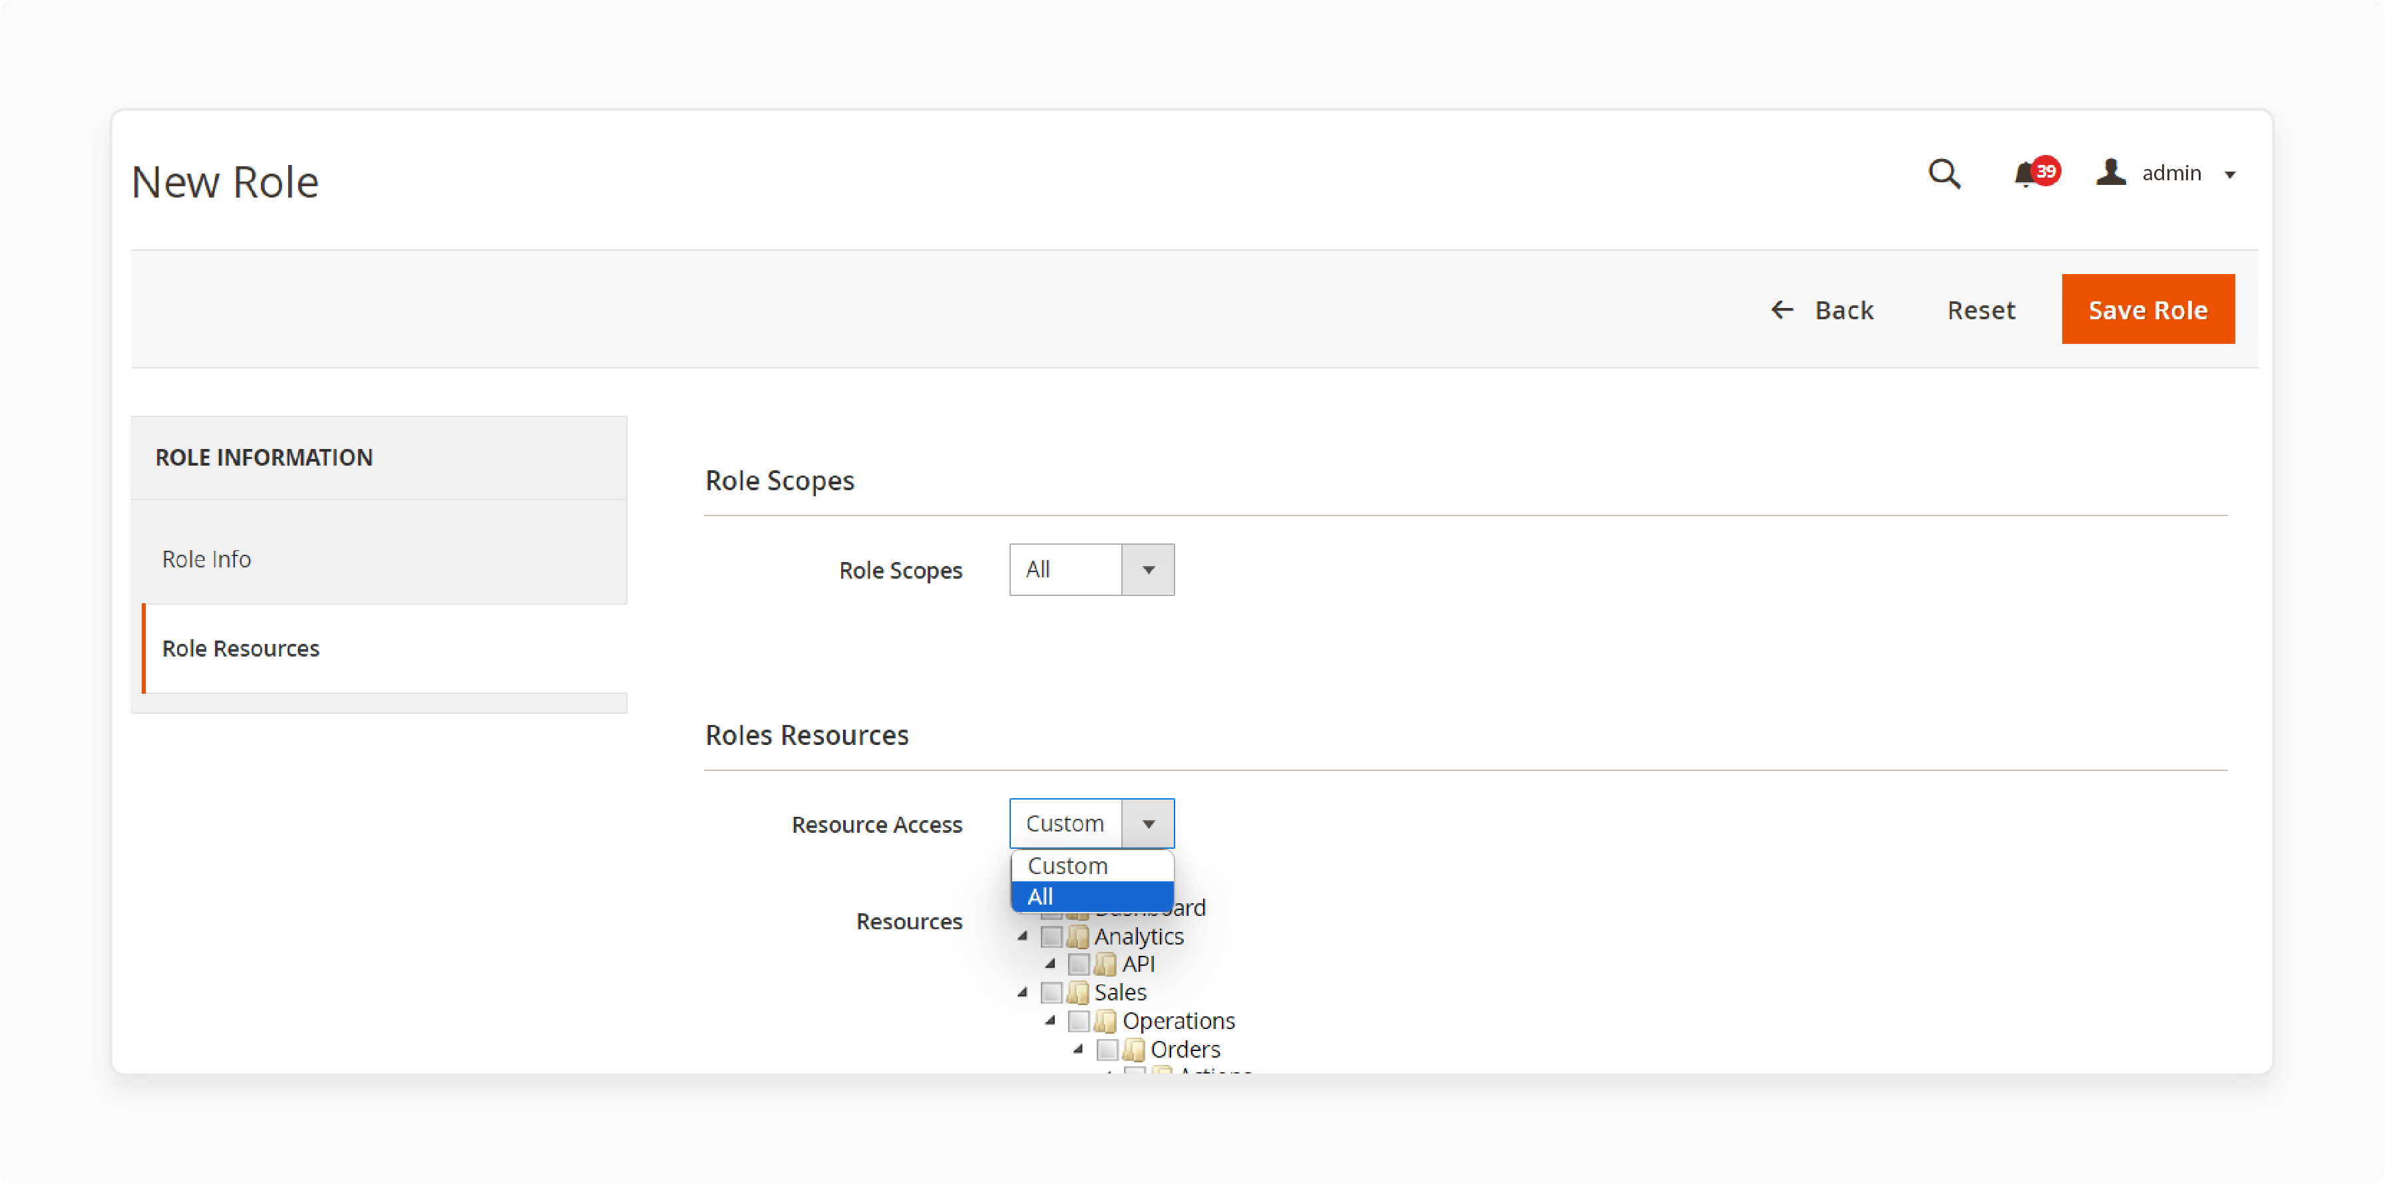2385x1184 pixels.
Task: Check the Sales resource checkbox
Action: coord(1051,993)
